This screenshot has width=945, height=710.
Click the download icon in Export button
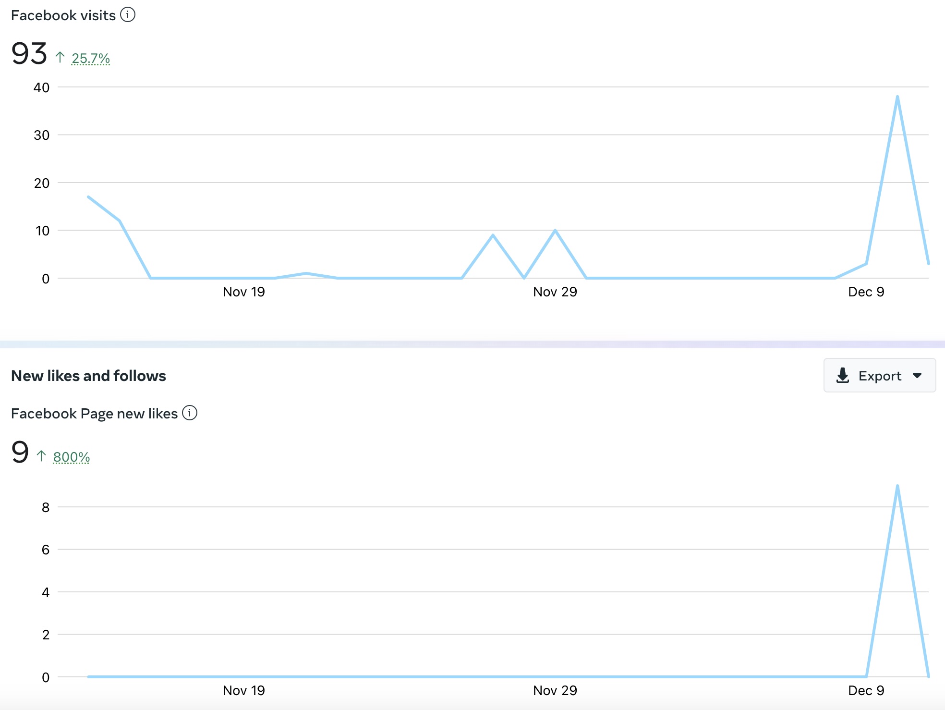(842, 376)
